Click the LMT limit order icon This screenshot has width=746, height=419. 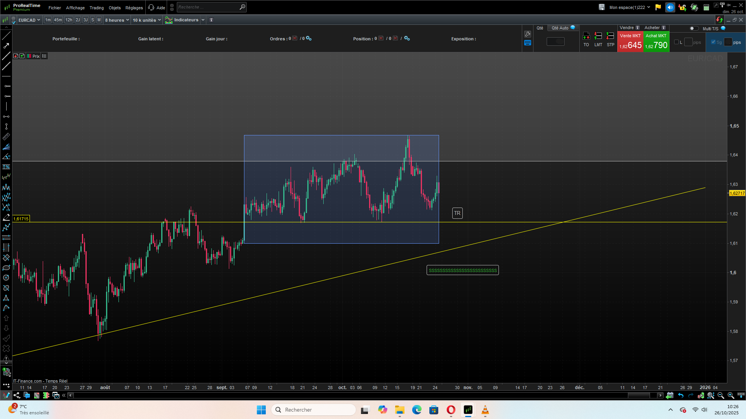point(598,40)
